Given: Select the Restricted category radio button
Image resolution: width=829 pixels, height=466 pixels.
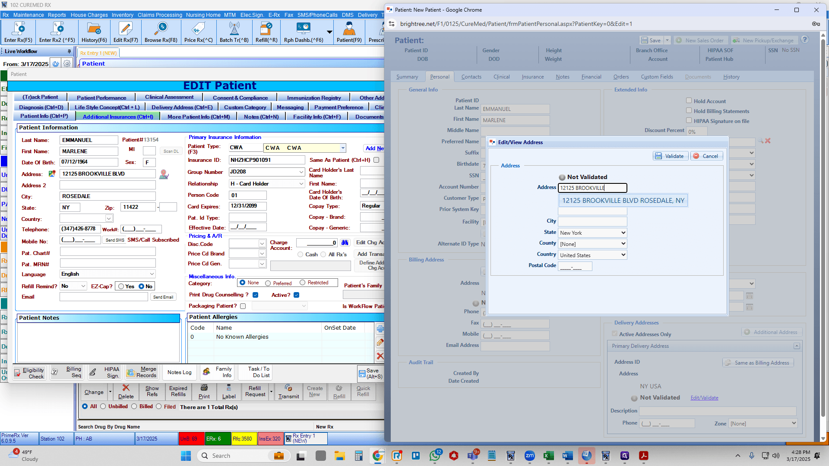Looking at the screenshot, I should [x=303, y=283].
